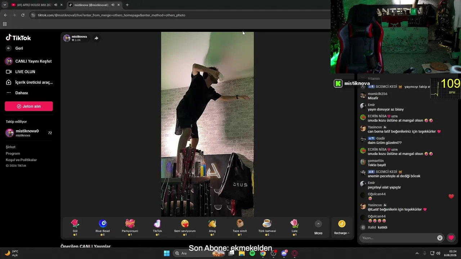461x259 pixels.
Task: Send the Gül rose gift
Action: pyautogui.click(x=75, y=228)
